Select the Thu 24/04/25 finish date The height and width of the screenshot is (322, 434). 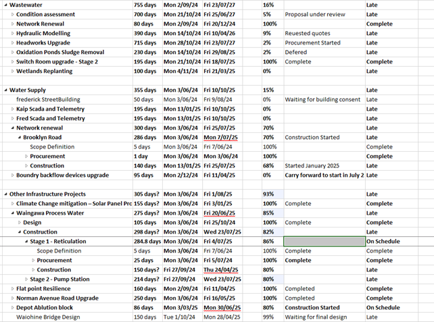(221, 270)
